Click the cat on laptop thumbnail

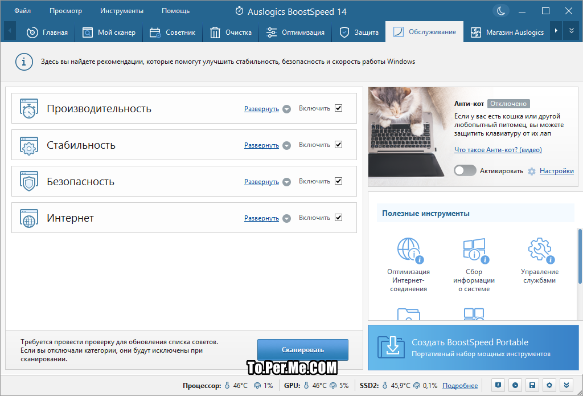coord(409,137)
